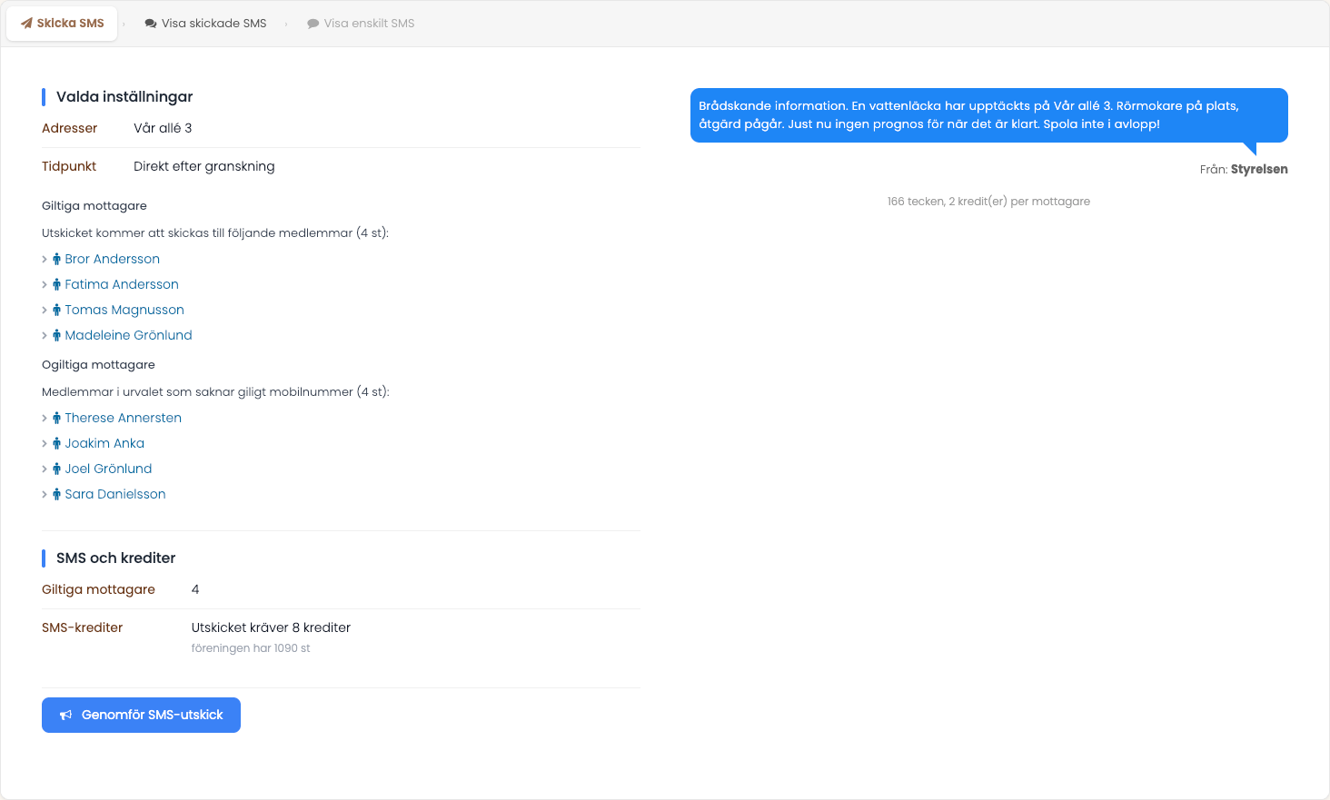Click the Genomför SMS-utskick button
The height and width of the screenshot is (800, 1330).
point(141,715)
